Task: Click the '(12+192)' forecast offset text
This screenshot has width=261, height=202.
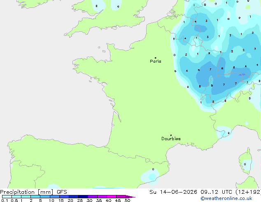Action: click(248, 192)
